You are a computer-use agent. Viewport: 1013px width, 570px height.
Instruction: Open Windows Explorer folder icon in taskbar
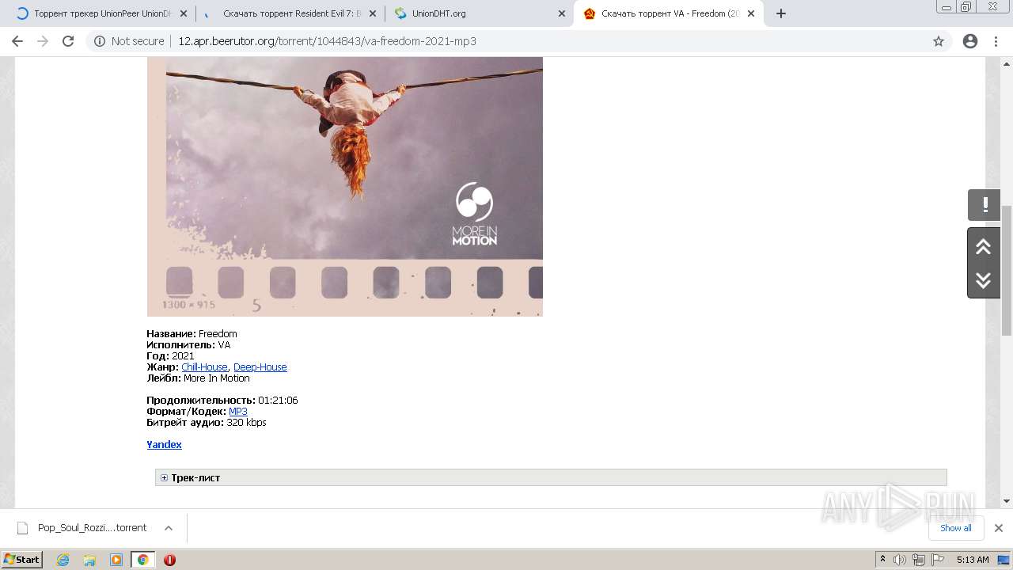pos(89,560)
